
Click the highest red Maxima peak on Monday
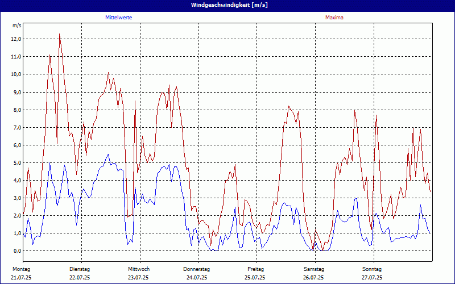click(x=59, y=34)
